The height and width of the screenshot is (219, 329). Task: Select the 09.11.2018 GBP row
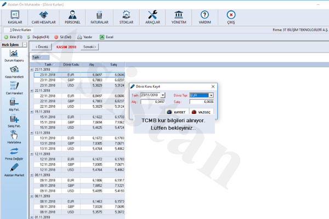[80, 186]
